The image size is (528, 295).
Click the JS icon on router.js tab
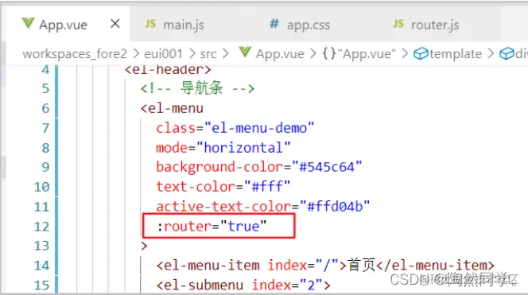pyautogui.click(x=398, y=24)
